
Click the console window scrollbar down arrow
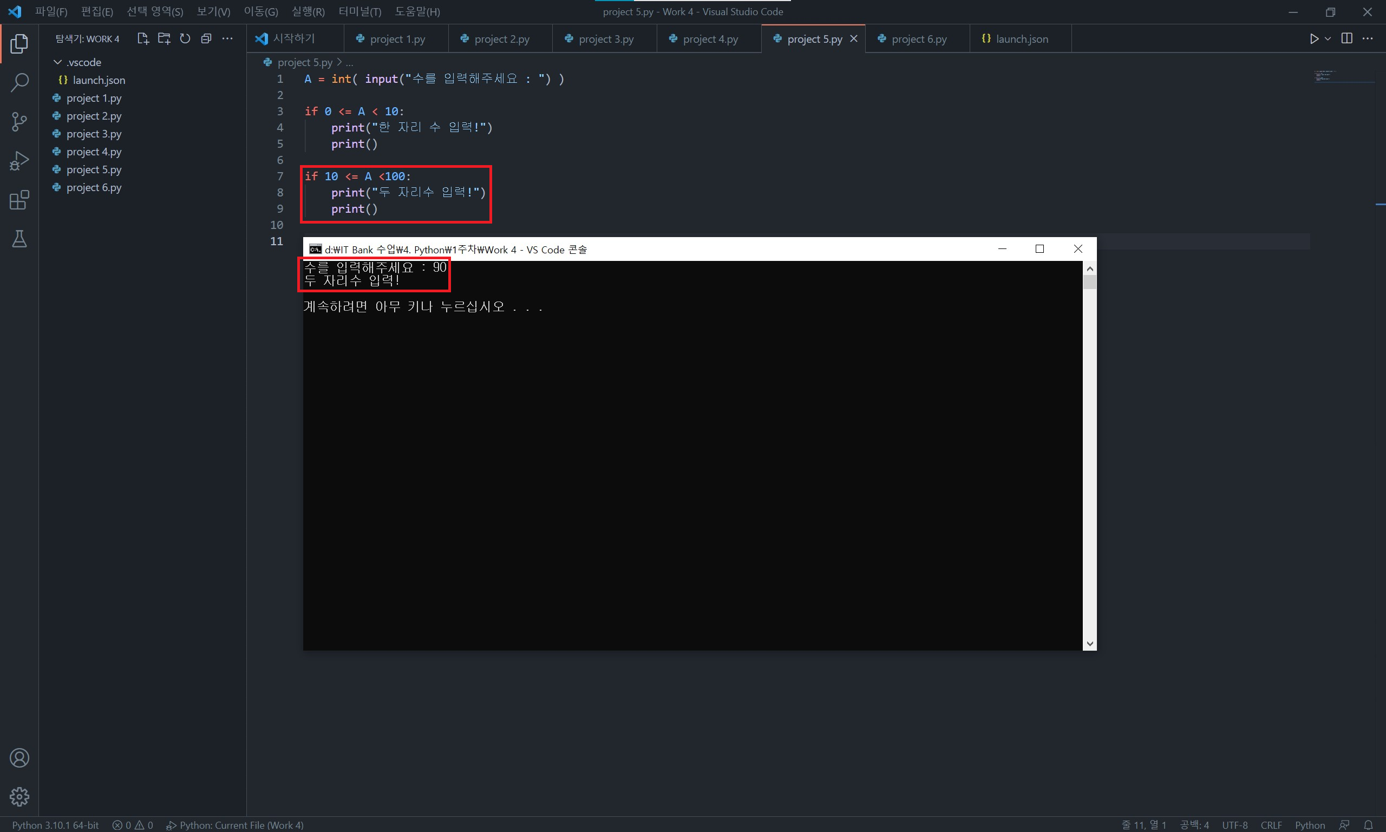point(1089,644)
